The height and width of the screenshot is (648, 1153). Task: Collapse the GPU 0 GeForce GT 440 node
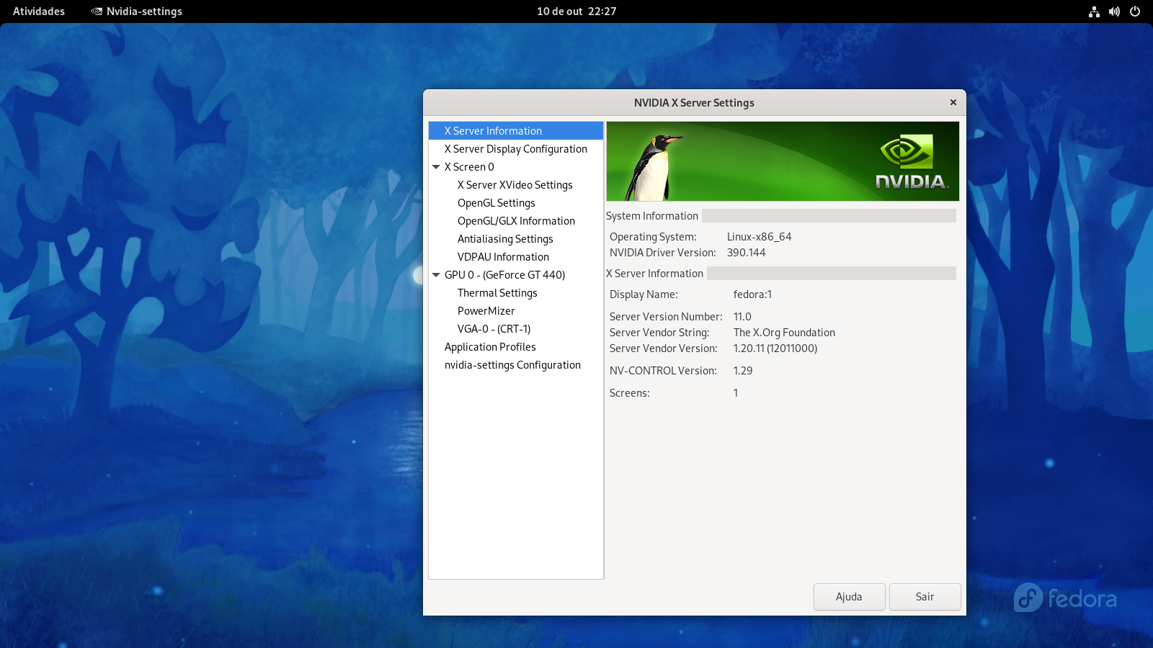point(436,275)
